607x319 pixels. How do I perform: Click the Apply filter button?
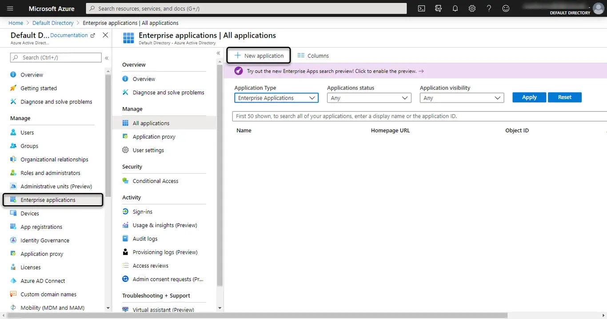[x=529, y=97]
